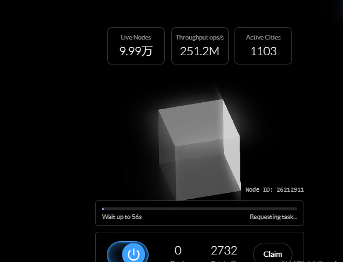The height and width of the screenshot is (262, 343).
Task: Click the Node ID: 26212911 text
Action: [275, 189]
